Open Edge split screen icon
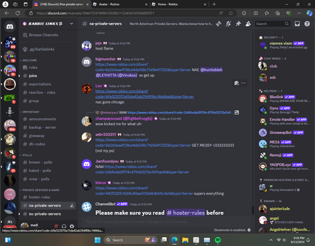 point(256,13)
